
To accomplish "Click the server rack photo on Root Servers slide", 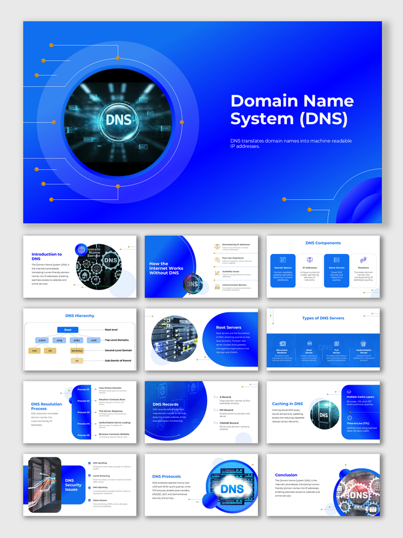I will pos(174,339).
